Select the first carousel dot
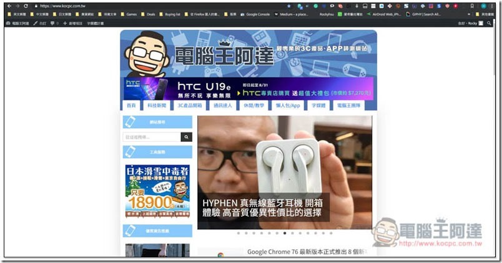 pyautogui.click(x=238, y=233)
